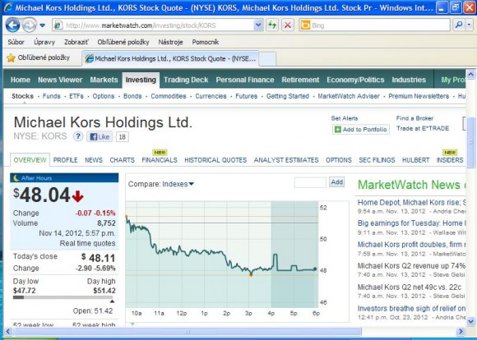Image resolution: width=477 pixels, height=340 pixels.
Task: Click the compare symbol input field
Action: tap(310, 182)
